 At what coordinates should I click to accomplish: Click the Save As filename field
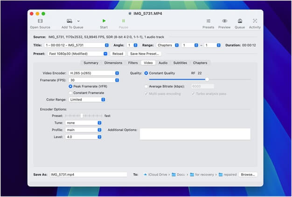pos(89,175)
